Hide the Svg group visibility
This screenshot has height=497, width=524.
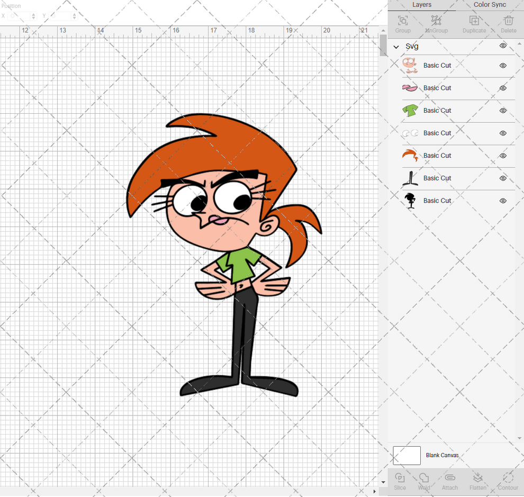tap(502, 47)
